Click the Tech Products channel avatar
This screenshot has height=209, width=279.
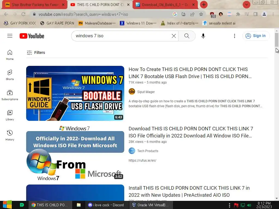(132, 151)
